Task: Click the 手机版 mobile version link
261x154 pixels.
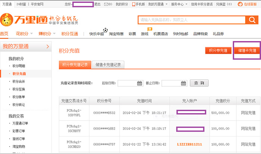Action: tap(138, 4)
